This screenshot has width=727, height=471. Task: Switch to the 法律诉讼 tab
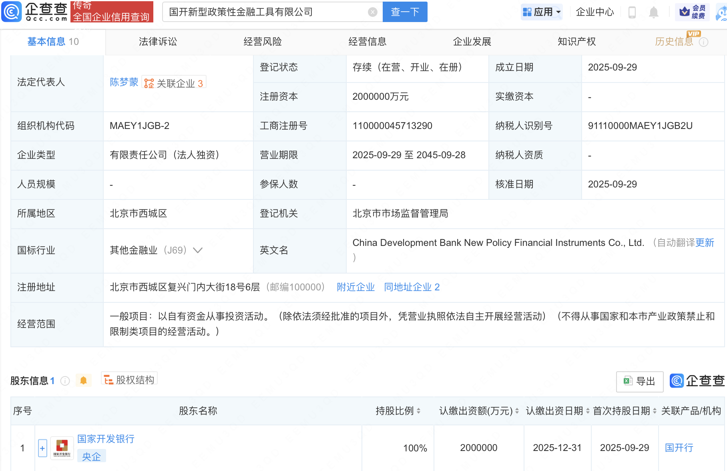point(158,42)
